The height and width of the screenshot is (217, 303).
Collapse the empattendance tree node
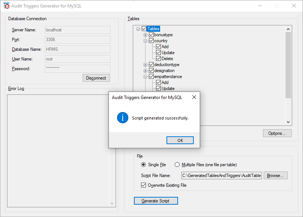click(146, 76)
